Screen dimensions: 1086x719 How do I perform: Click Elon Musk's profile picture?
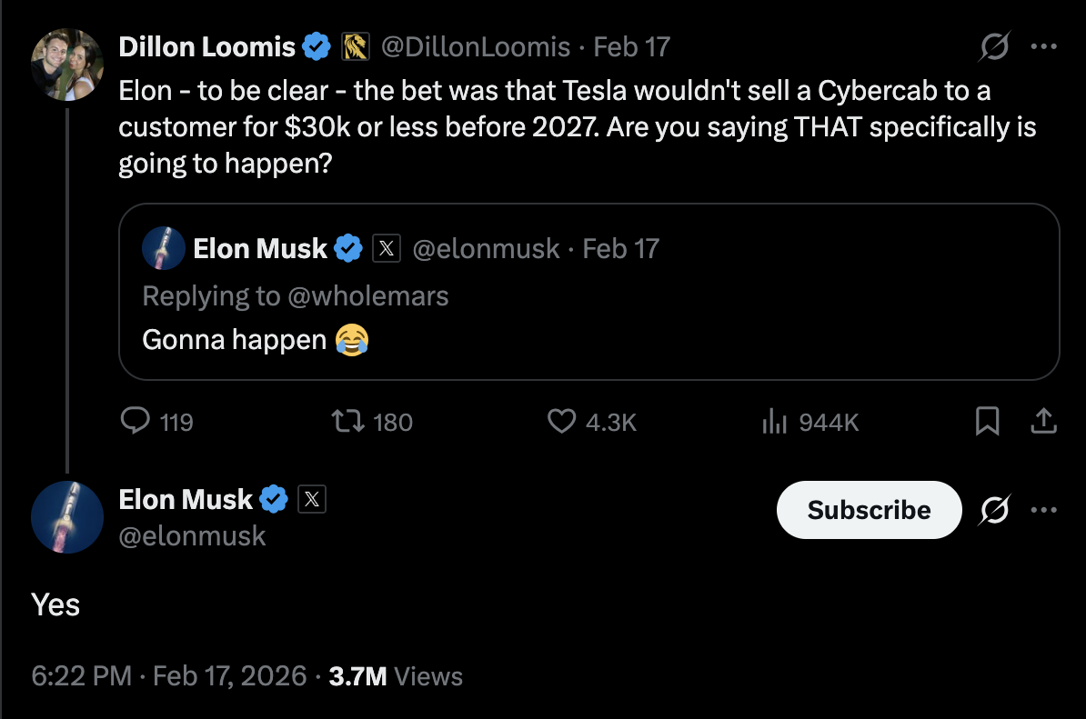click(x=66, y=517)
